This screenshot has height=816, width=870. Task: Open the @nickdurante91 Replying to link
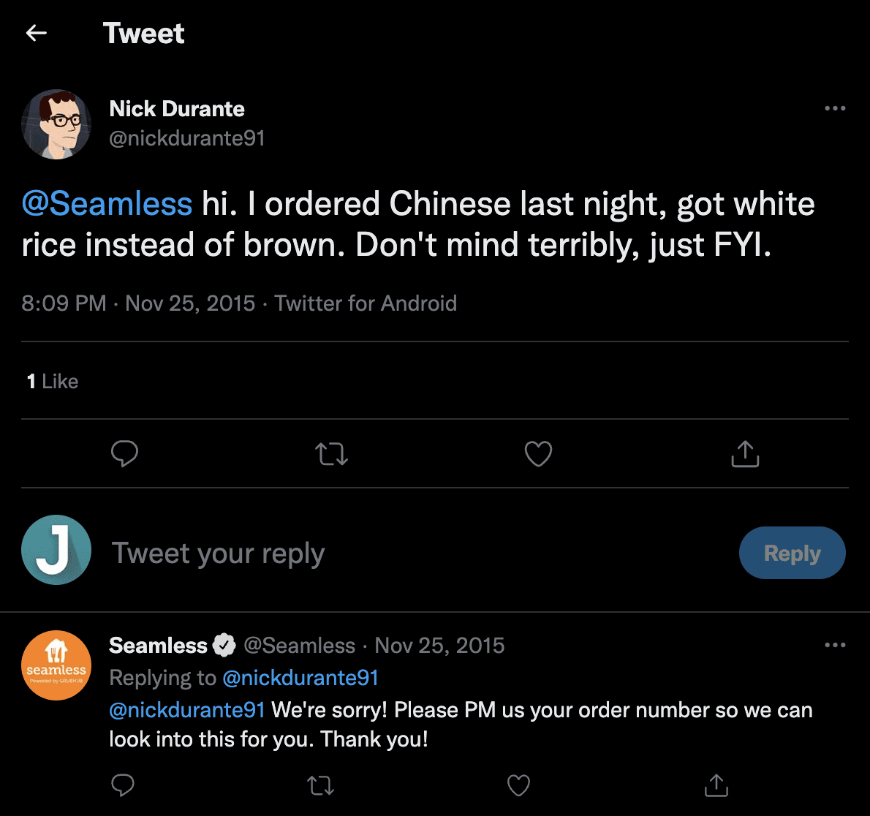pyautogui.click(x=300, y=678)
